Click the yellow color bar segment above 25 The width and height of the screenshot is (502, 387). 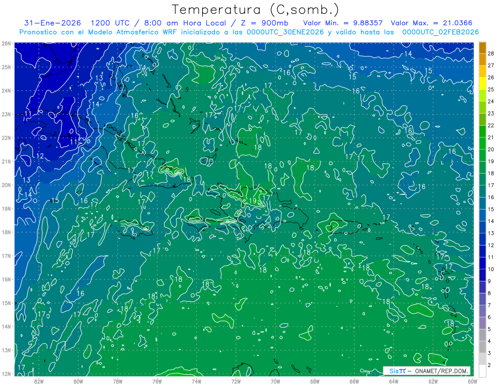click(x=483, y=83)
